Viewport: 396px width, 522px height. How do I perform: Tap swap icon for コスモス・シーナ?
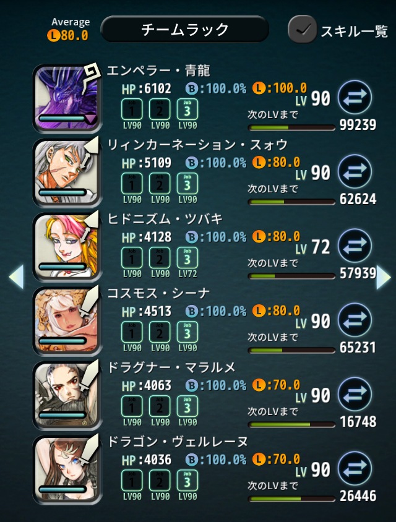click(x=355, y=320)
